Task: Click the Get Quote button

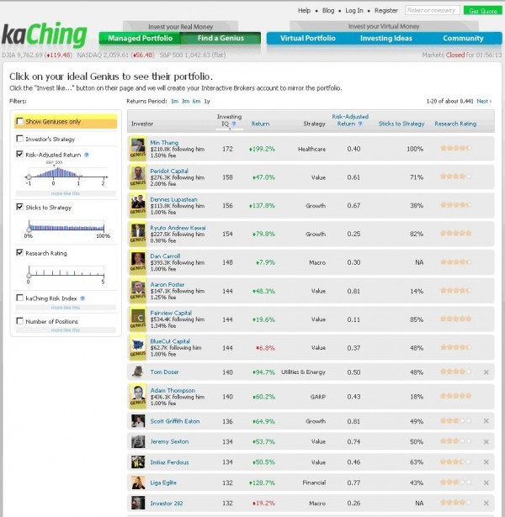Action: 482,11
